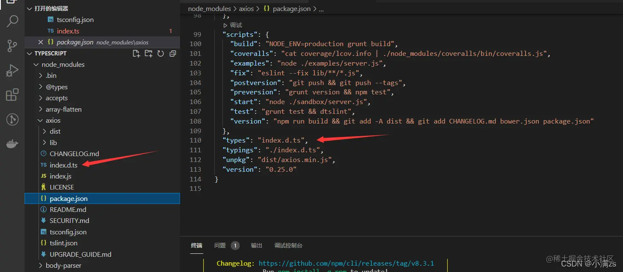Open index.js in the file tree
The image size is (623, 272).
61,176
